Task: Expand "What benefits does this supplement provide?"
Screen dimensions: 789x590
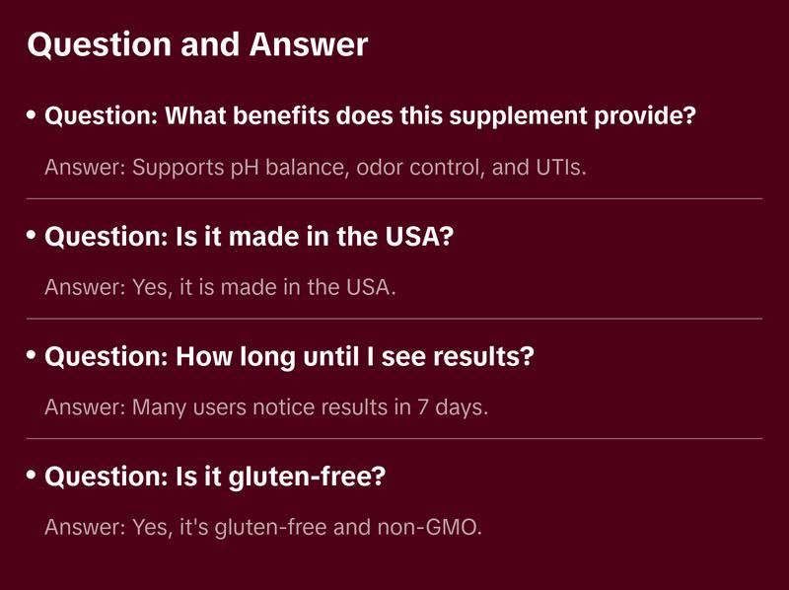Action: (x=371, y=116)
